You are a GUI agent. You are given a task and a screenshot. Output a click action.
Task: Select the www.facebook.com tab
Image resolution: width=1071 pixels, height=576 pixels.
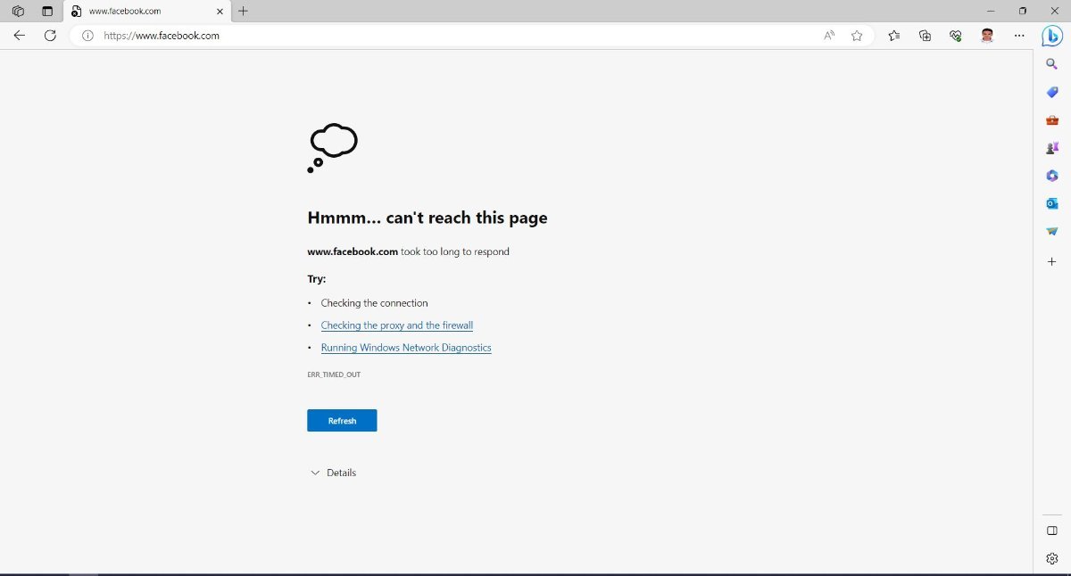pyautogui.click(x=146, y=11)
